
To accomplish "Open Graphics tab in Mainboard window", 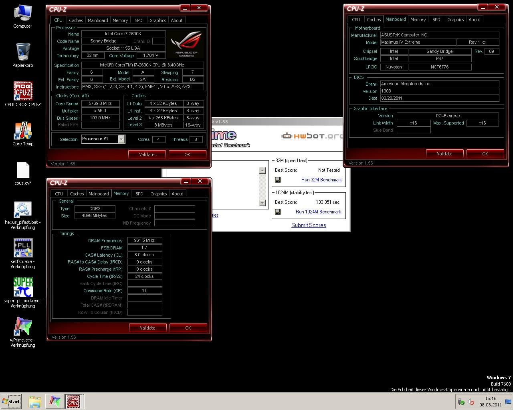I will coord(455,20).
